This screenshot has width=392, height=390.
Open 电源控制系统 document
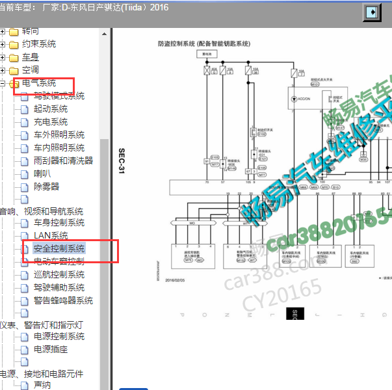[x=59, y=337]
